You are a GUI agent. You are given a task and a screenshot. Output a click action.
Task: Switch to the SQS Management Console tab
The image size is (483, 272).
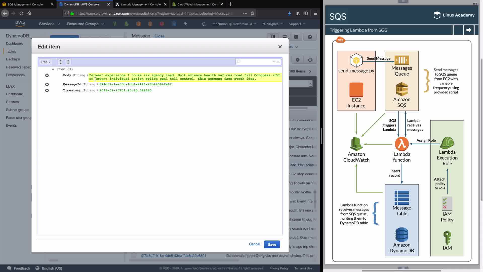coord(25,4)
